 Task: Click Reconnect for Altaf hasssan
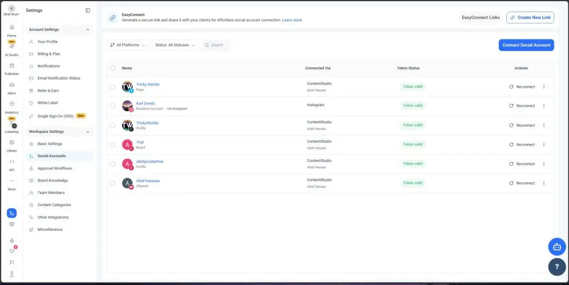[522, 183]
